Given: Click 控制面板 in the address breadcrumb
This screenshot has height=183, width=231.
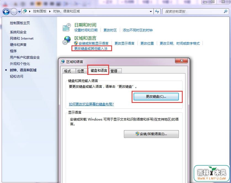Looking at the screenshot, I should [40, 11].
